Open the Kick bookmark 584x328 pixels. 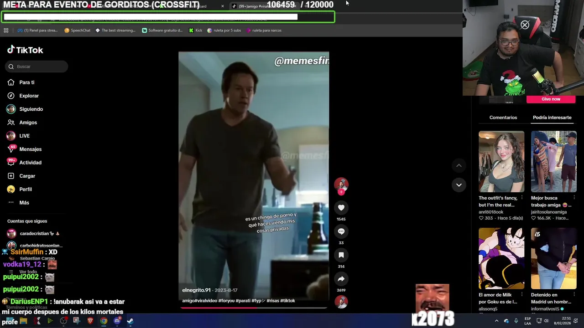tap(195, 31)
